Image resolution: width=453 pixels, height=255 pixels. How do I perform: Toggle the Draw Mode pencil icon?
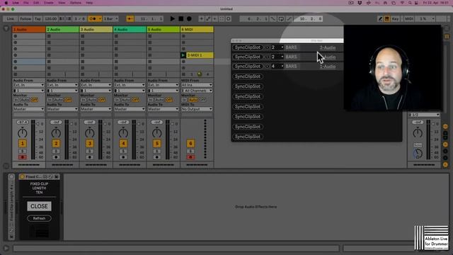pos(380,19)
